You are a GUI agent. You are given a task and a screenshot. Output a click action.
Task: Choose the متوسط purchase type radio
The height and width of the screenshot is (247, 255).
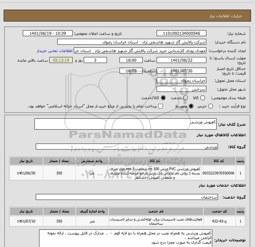[x=191, y=106]
